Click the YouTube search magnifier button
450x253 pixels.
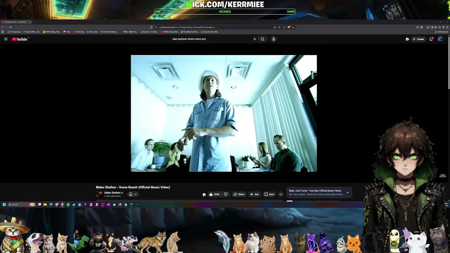click(x=263, y=39)
